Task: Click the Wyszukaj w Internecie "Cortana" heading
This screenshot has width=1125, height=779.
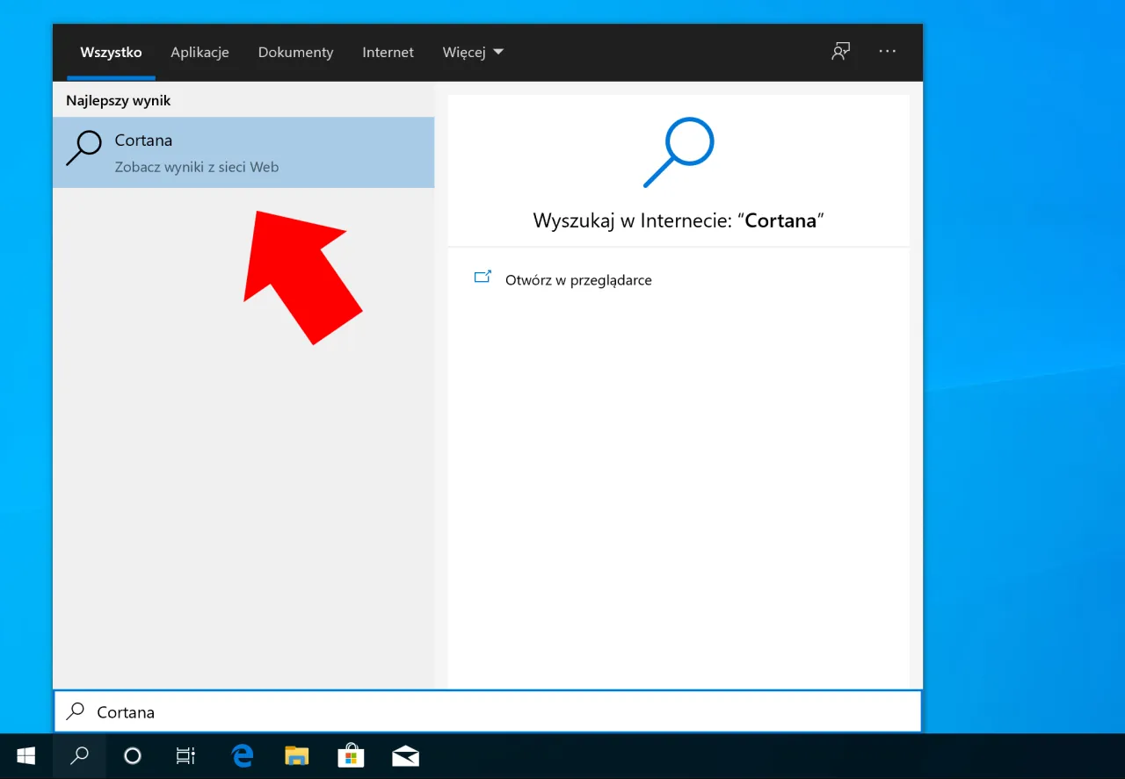Action: tap(678, 220)
